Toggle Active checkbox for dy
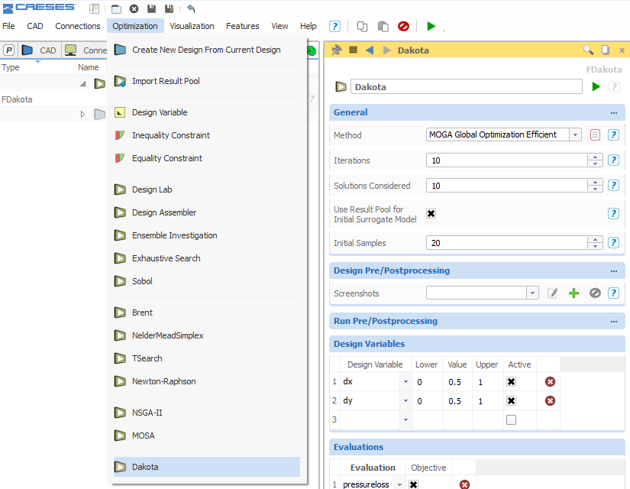 point(511,400)
